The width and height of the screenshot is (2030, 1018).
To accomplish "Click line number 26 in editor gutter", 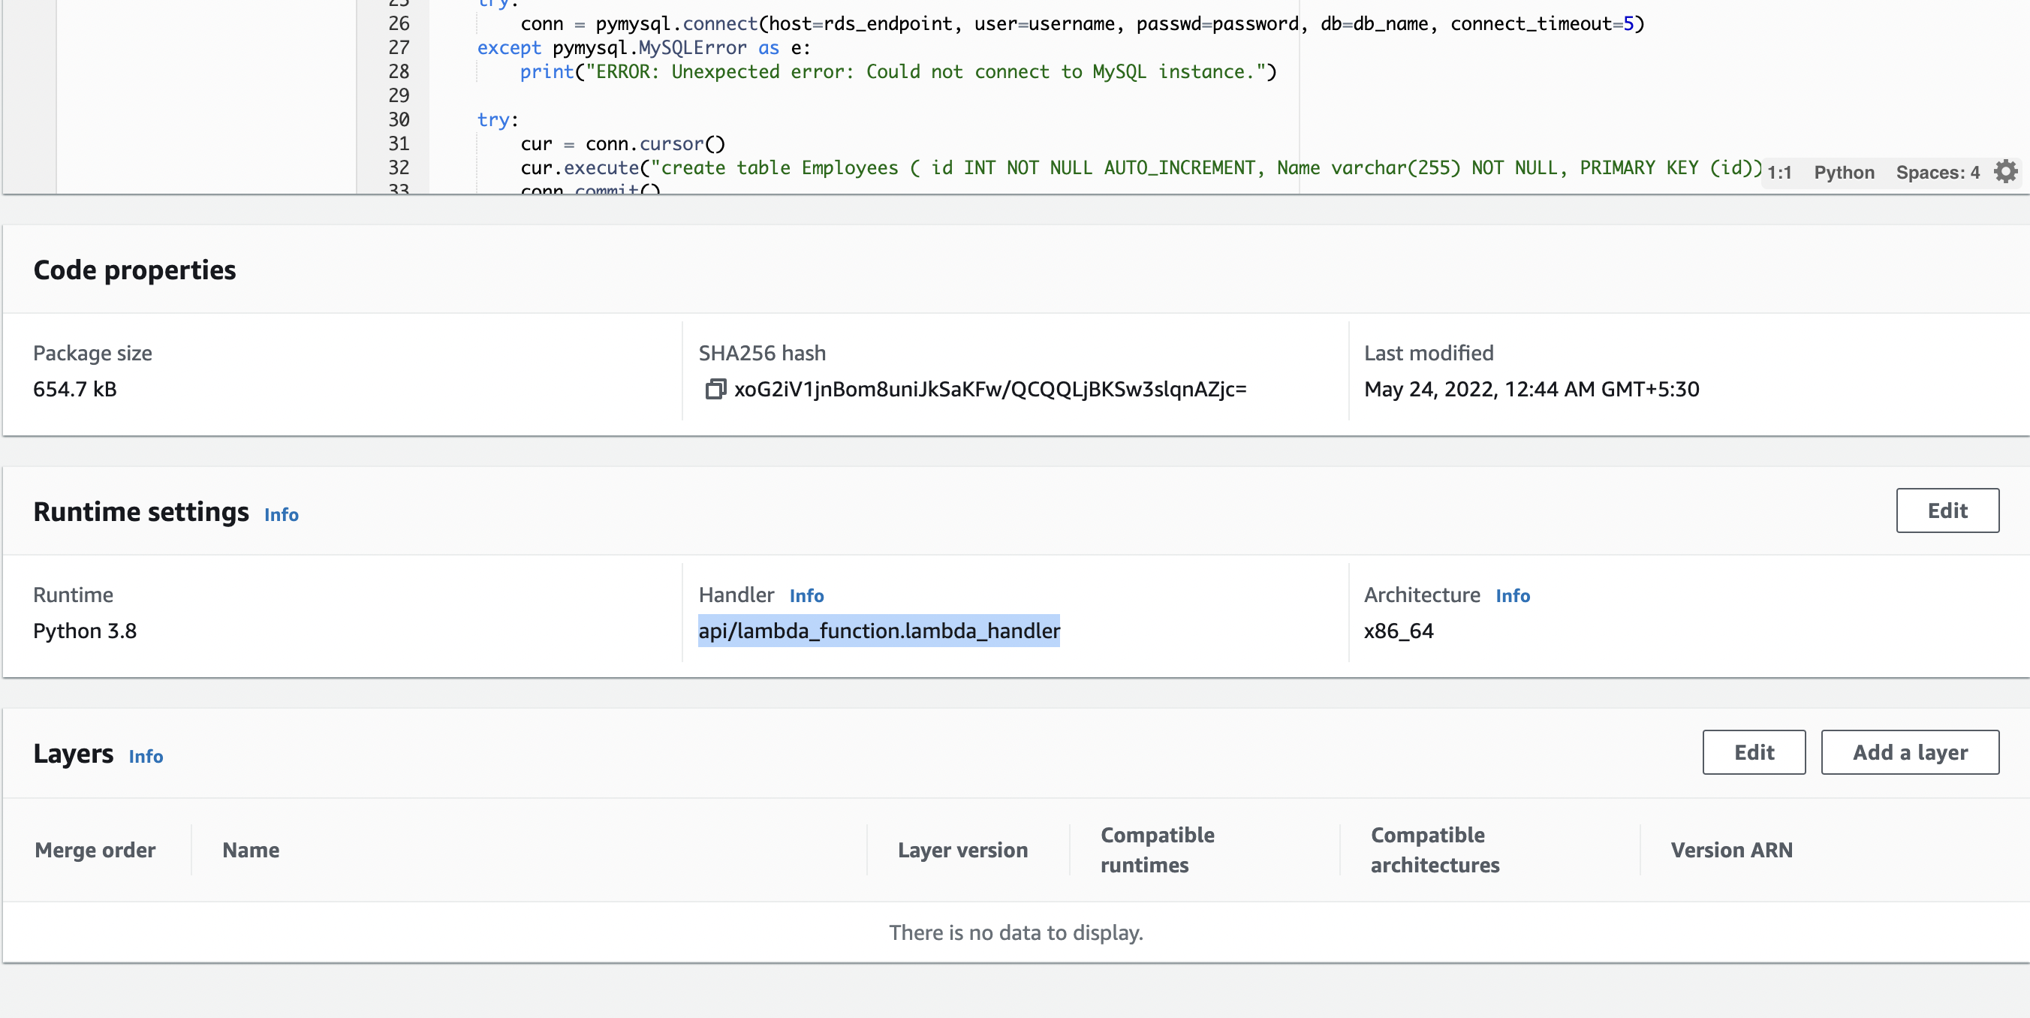I will [399, 23].
